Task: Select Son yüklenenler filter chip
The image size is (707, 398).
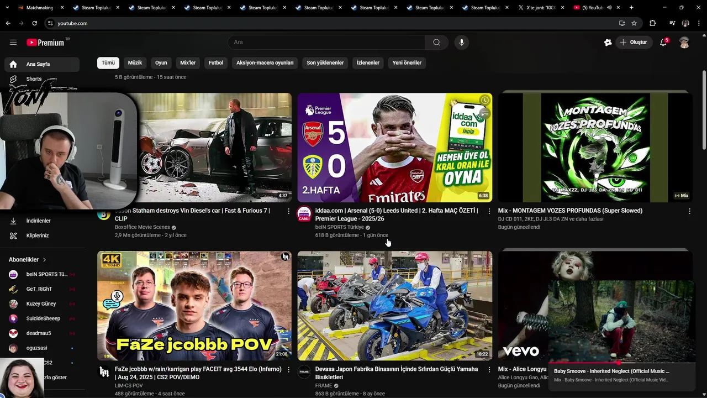Action: click(325, 62)
